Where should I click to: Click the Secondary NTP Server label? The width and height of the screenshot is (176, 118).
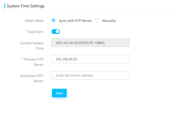tap(32, 78)
